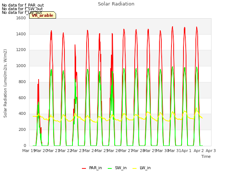Viewport: 233px width, 175px height.
Task: Click the Mar 28 x-axis date label
Action: [138, 151]
